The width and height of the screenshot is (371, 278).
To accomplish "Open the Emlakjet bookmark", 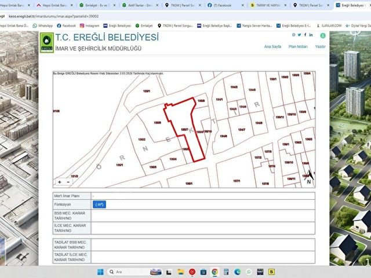I will pos(144,25).
